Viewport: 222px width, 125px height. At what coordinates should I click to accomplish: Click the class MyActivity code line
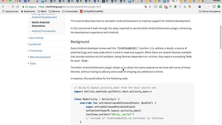tap(97, 99)
